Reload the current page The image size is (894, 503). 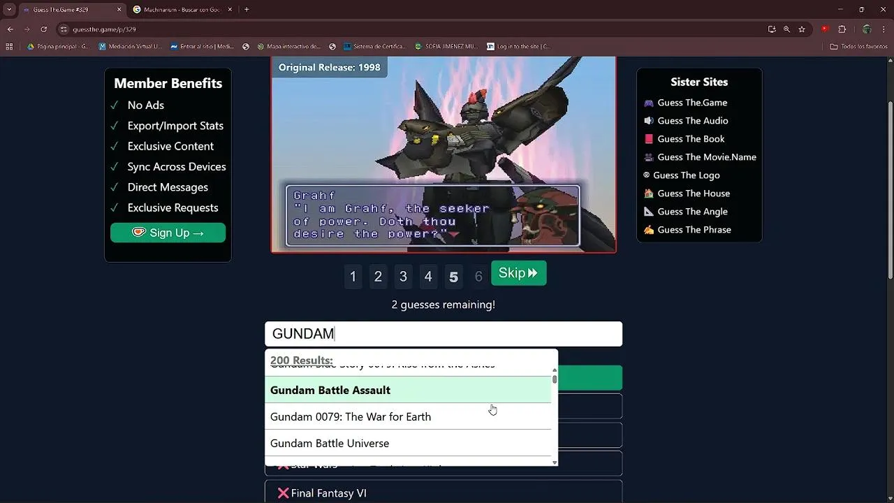43,29
